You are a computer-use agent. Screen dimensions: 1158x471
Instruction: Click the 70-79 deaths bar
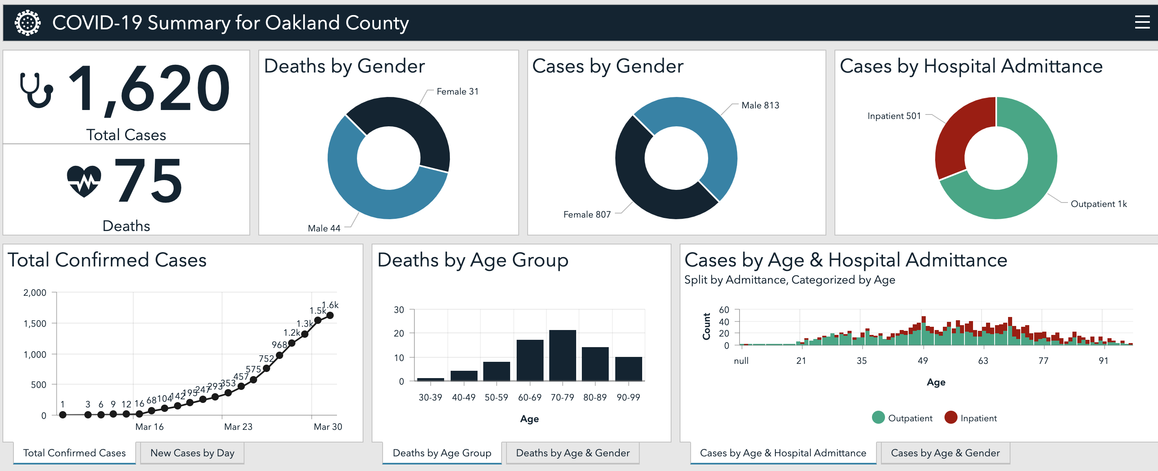pos(562,355)
